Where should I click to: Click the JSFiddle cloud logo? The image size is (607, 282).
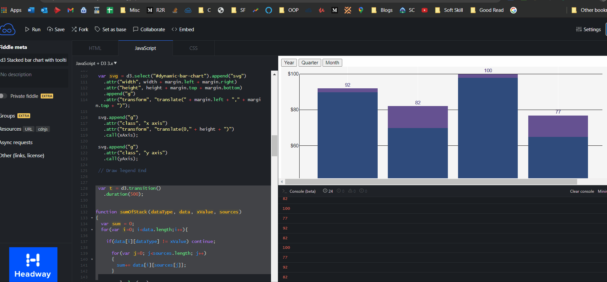[7, 30]
